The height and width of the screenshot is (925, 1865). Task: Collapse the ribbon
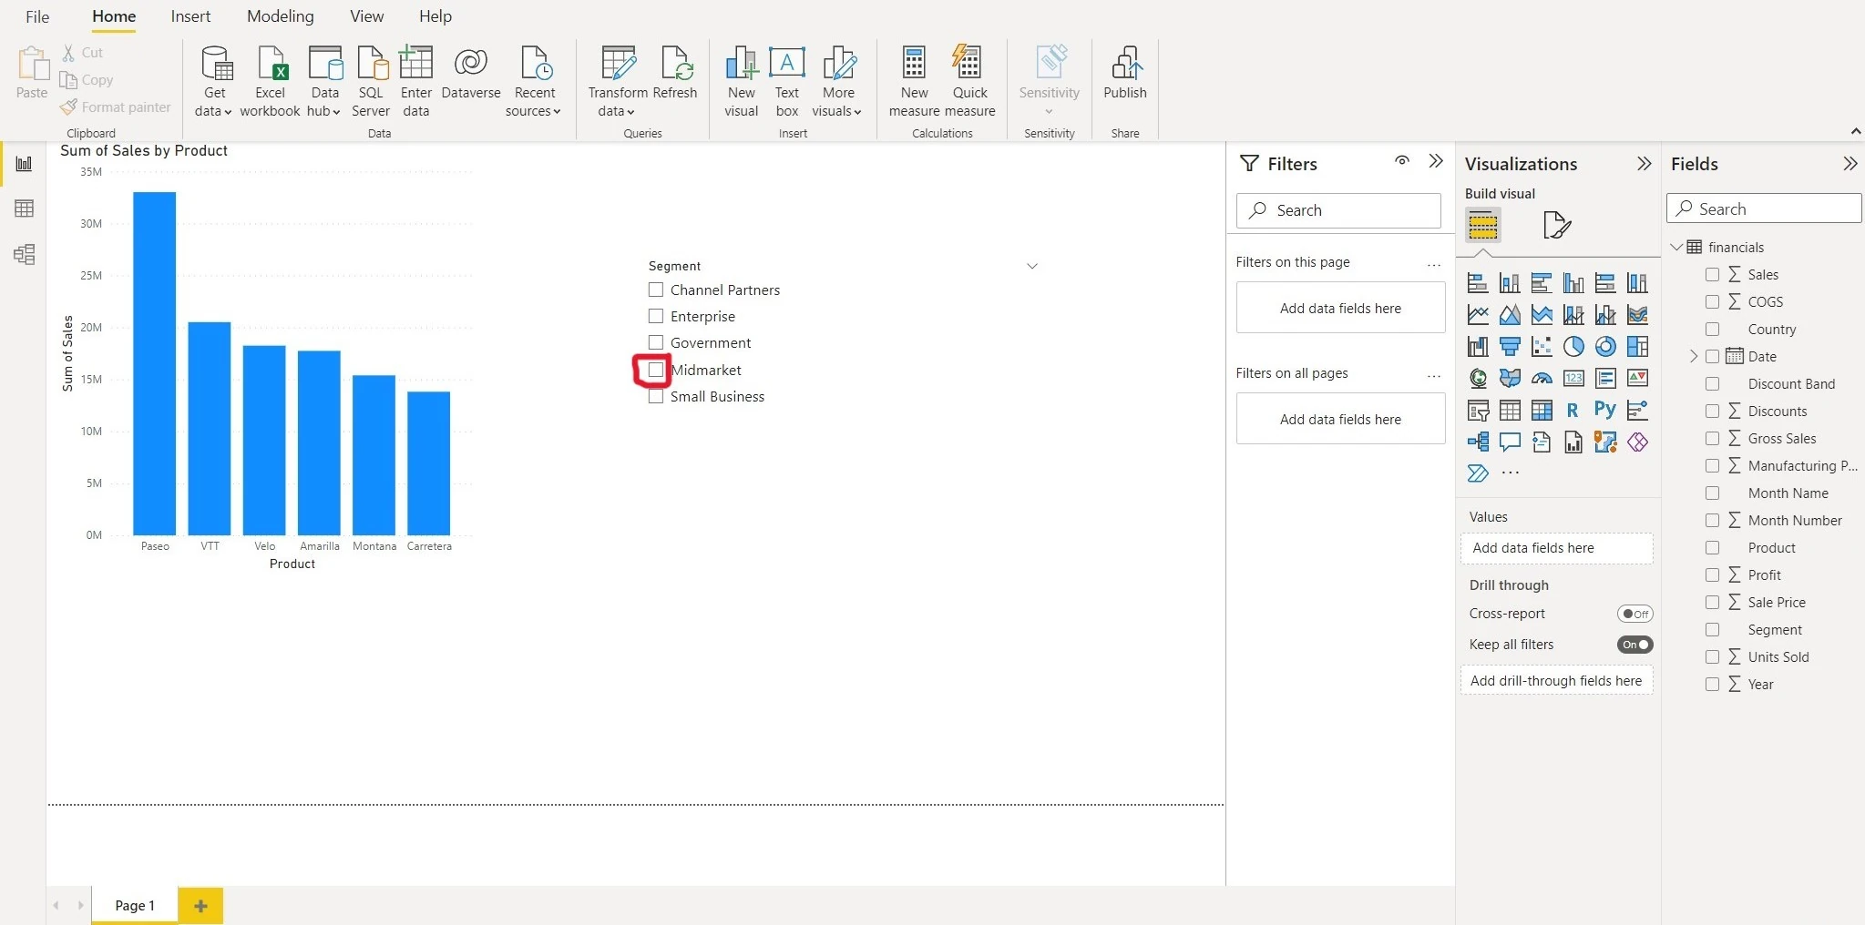tap(1856, 132)
